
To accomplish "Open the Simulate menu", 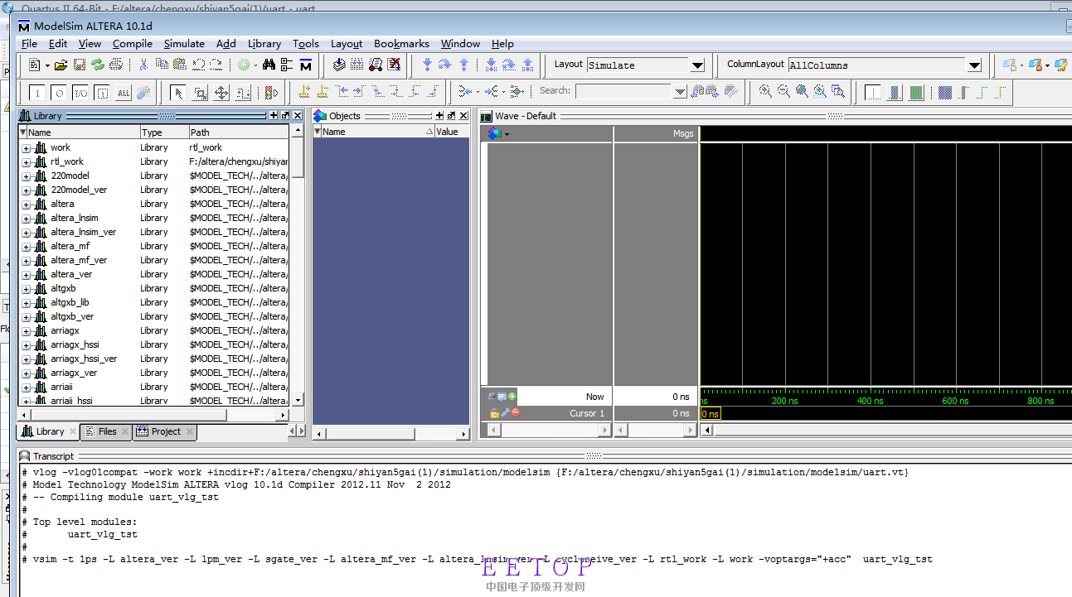I will tap(183, 44).
